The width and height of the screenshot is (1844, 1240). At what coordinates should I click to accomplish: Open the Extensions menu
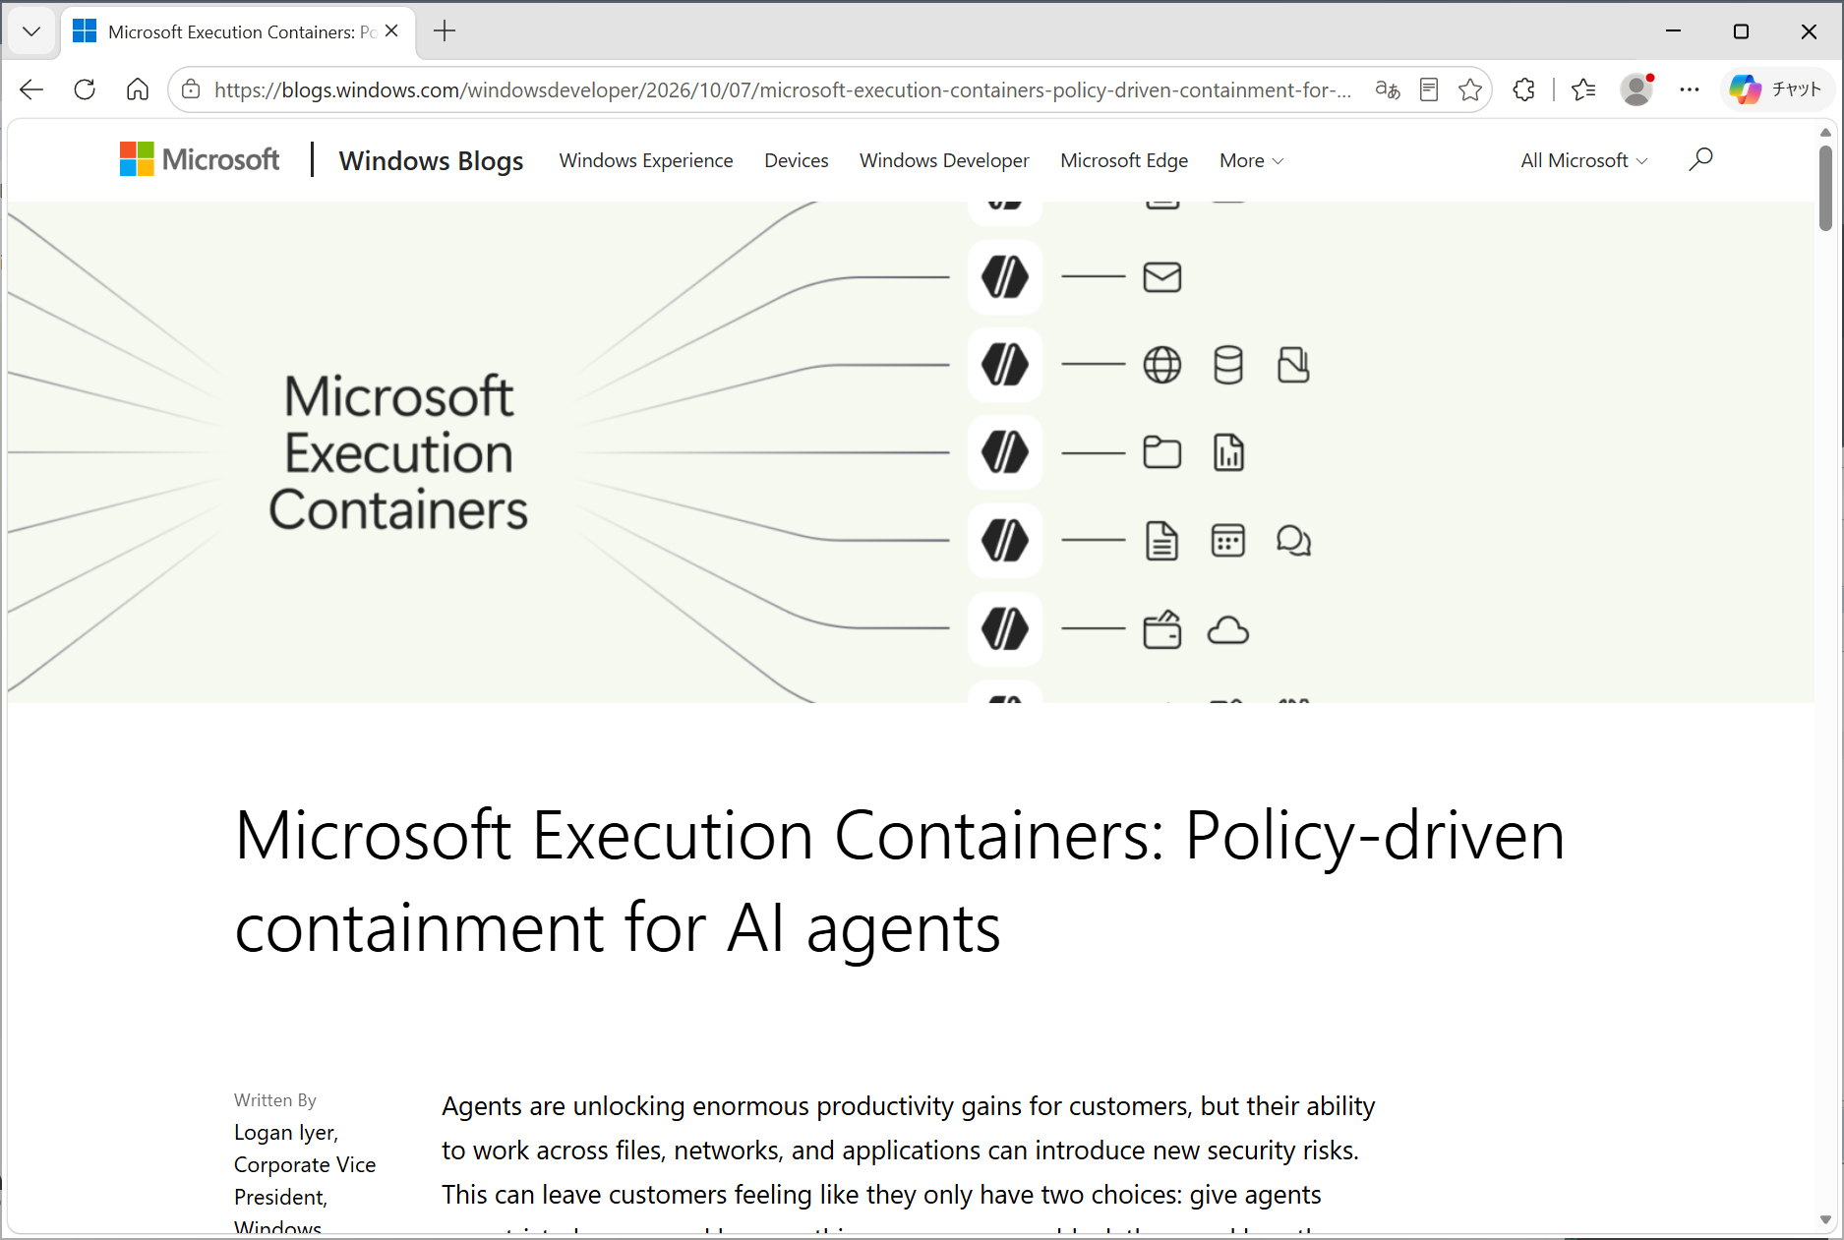(x=1523, y=89)
